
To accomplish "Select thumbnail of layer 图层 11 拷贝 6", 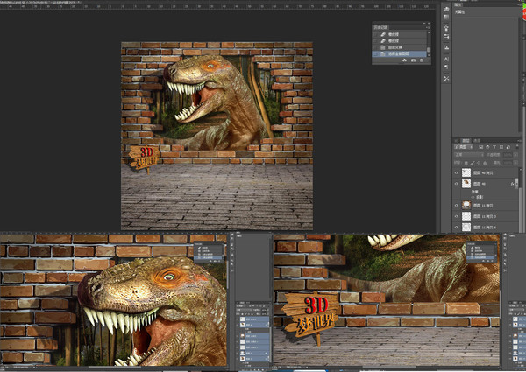I will pyautogui.click(x=466, y=228).
